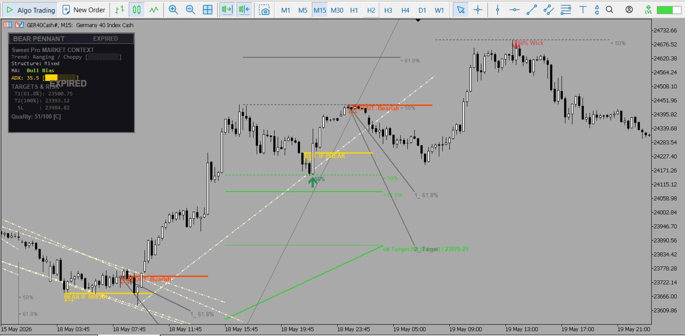Toggle the Algo Trading button
The image size is (685, 336).
[x=31, y=10]
